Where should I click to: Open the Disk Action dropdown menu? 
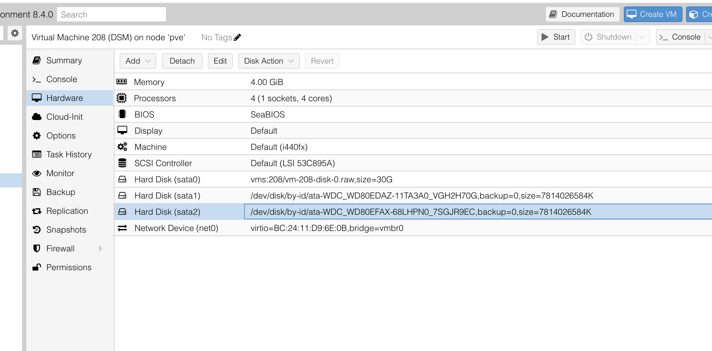click(x=268, y=61)
